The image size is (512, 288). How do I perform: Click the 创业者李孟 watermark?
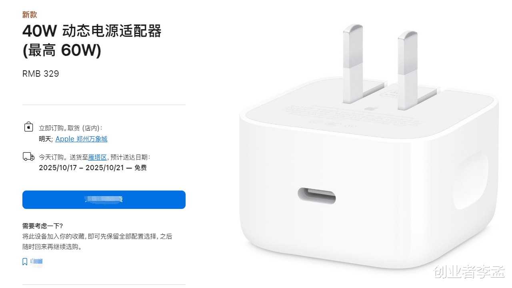pos(468,274)
